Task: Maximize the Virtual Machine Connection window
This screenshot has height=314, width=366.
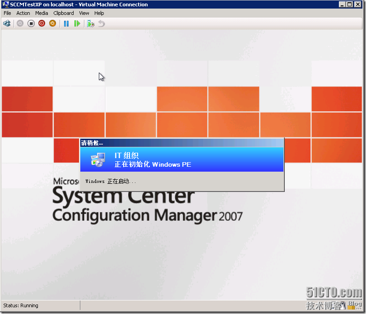Action: (x=350, y=5)
